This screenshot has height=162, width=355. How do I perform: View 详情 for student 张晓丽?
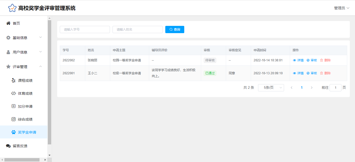pos(298,60)
